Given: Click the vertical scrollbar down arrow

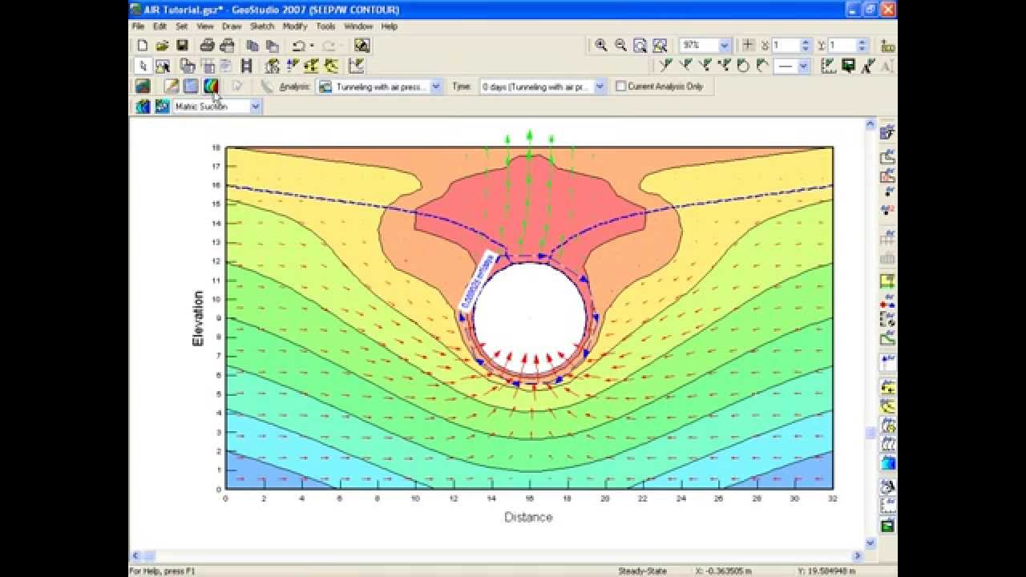Looking at the screenshot, I should (870, 543).
